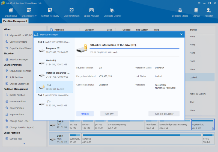Click the Change Cluster Size icon
The width and height of the screenshot is (218, 152).
[x=7, y=84]
